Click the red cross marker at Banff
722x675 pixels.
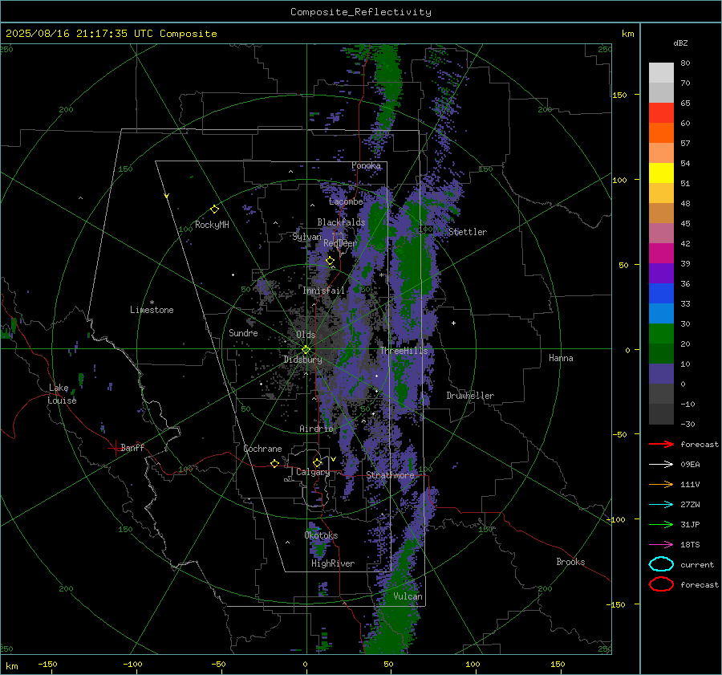(115, 448)
